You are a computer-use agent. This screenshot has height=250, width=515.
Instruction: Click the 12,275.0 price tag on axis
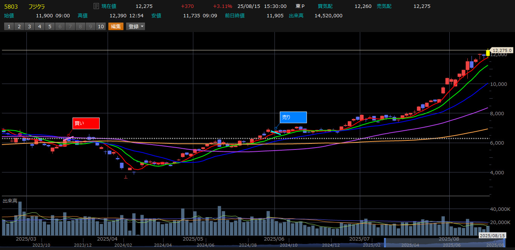click(502, 50)
